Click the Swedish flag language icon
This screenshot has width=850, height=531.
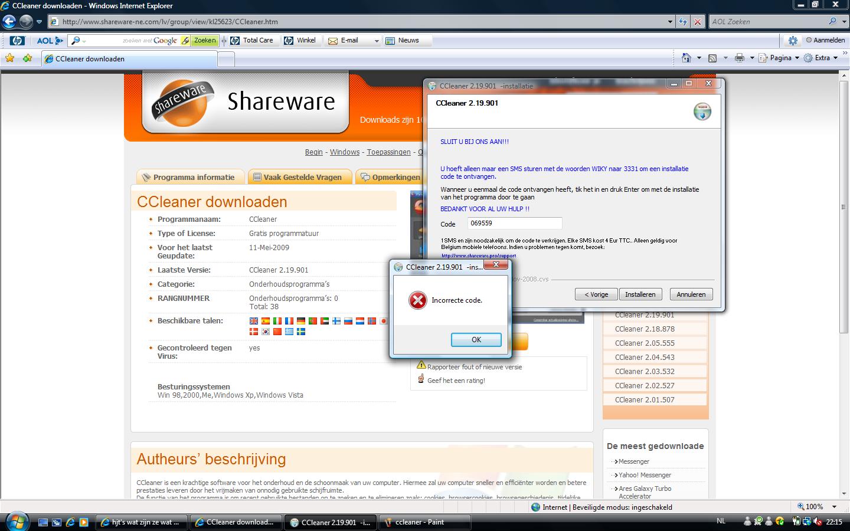(x=301, y=332)
